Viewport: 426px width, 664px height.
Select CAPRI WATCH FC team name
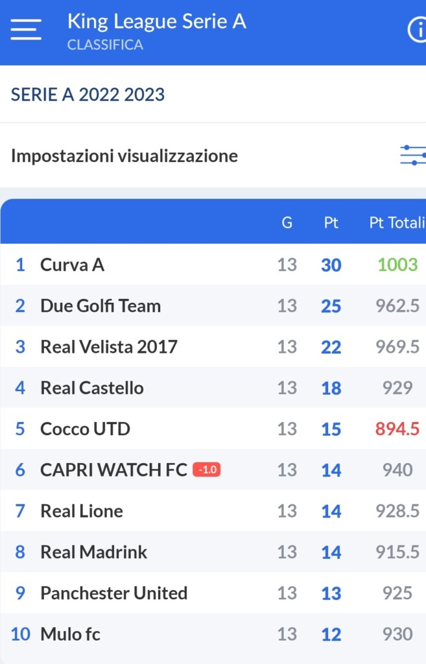coord(113,469)
